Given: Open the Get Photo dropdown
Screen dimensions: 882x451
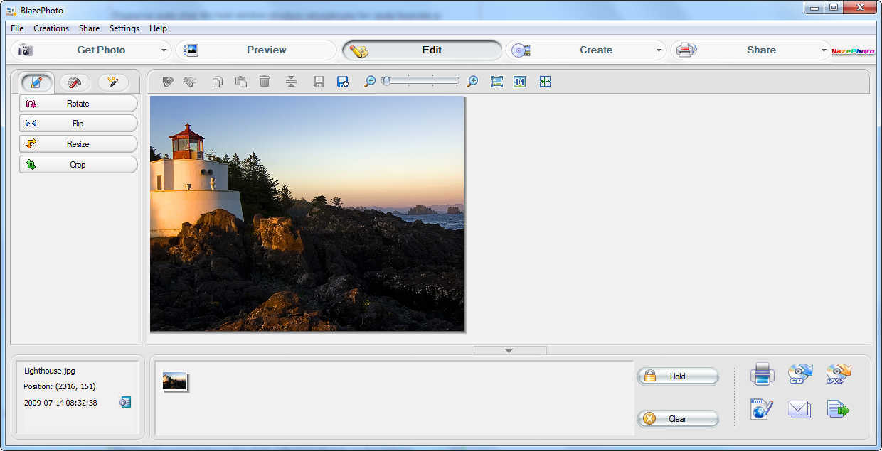Looking at the screenshot, I should click(x=164, y=50).
